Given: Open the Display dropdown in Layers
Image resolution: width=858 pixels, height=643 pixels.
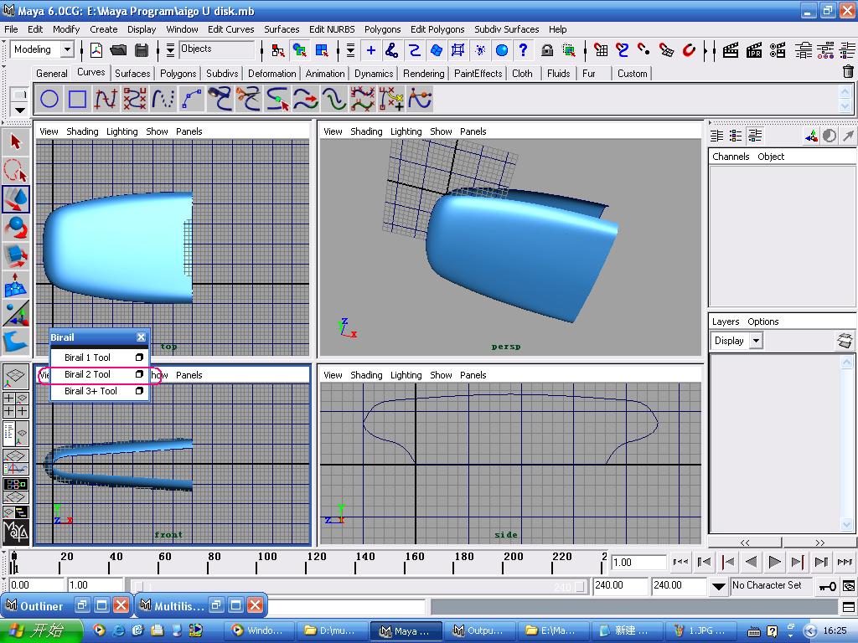Looking at the screenshot, I should click(x=756, y=341).
